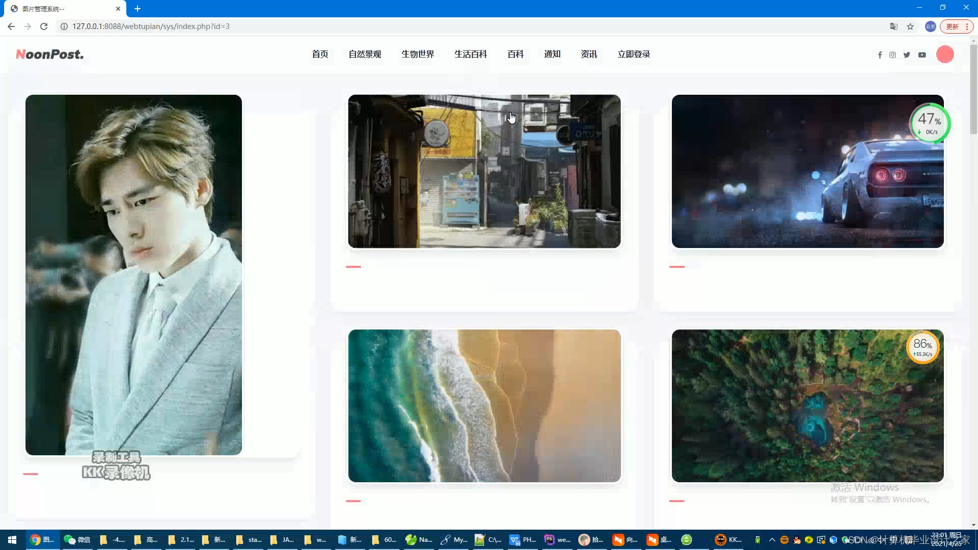This screenshot has height=550, width=978.
Task: Go to 首页 in navigation
Action: 320,54
